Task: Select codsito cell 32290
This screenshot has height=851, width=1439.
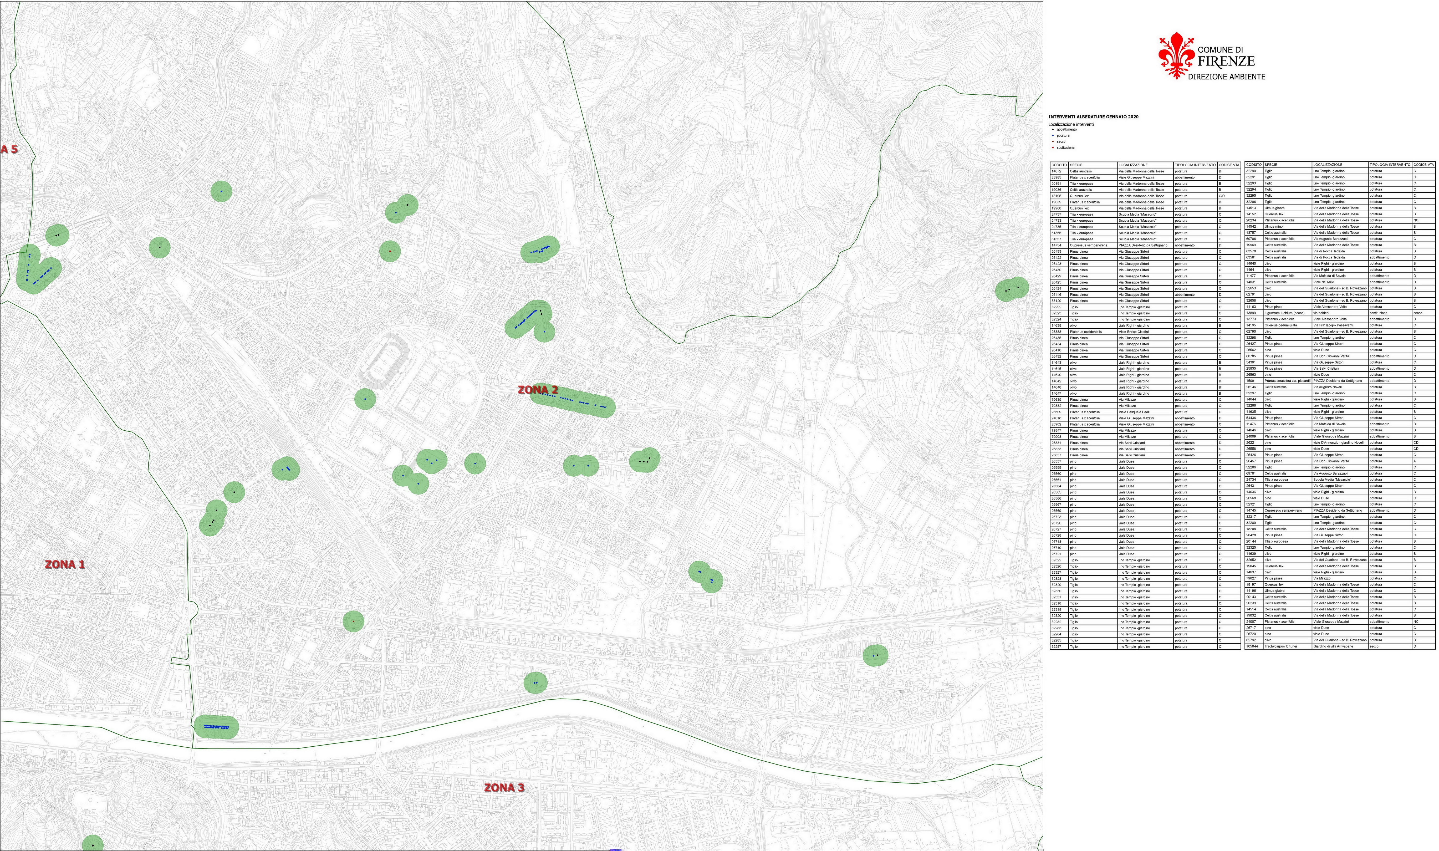Action: [1254, 171]
